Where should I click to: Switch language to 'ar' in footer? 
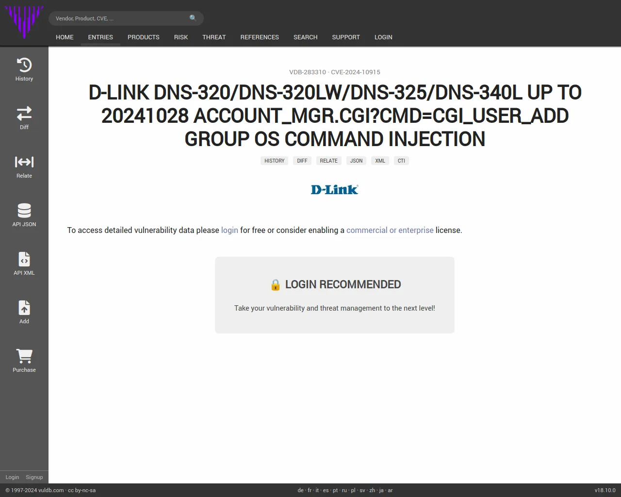coord(390,490)
